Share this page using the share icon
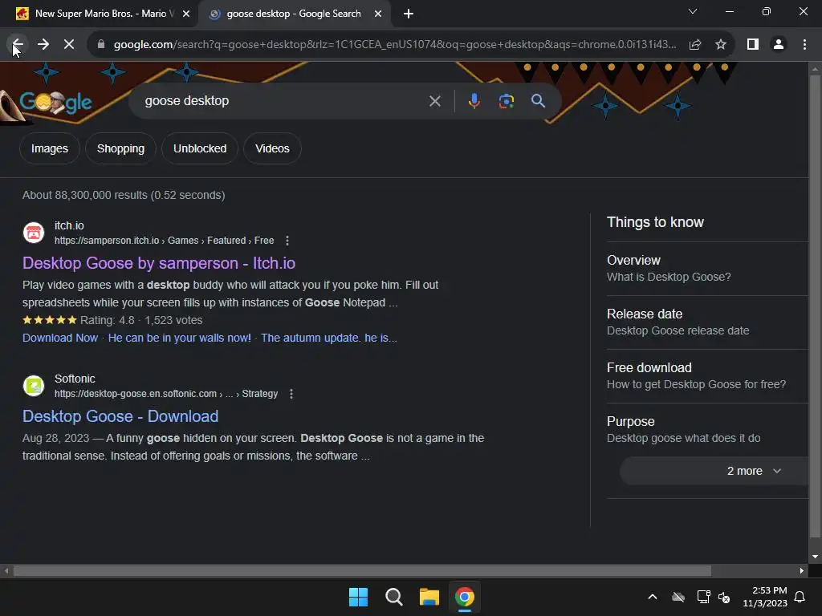The height and width of the screenshot is (616, 822). (x=695, y=45)
